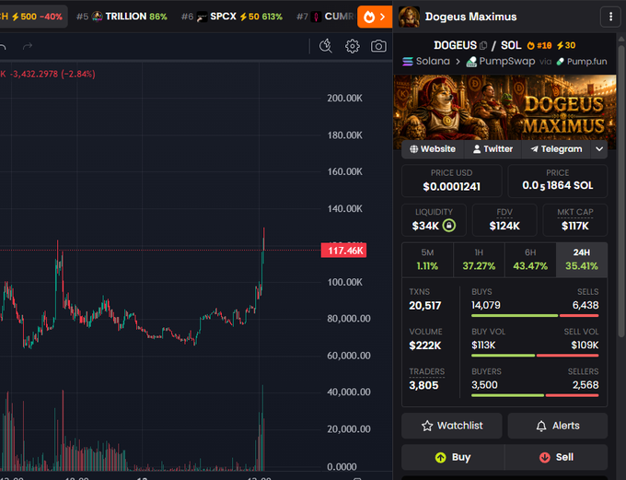Click the Dogeus Maximus banner image
The height and width of the screenshot is (480, 626).
coord(504,108)
